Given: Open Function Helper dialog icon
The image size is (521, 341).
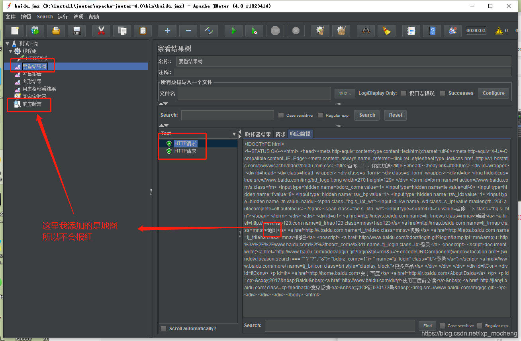Looking at the screenshot, I should 411,31.
